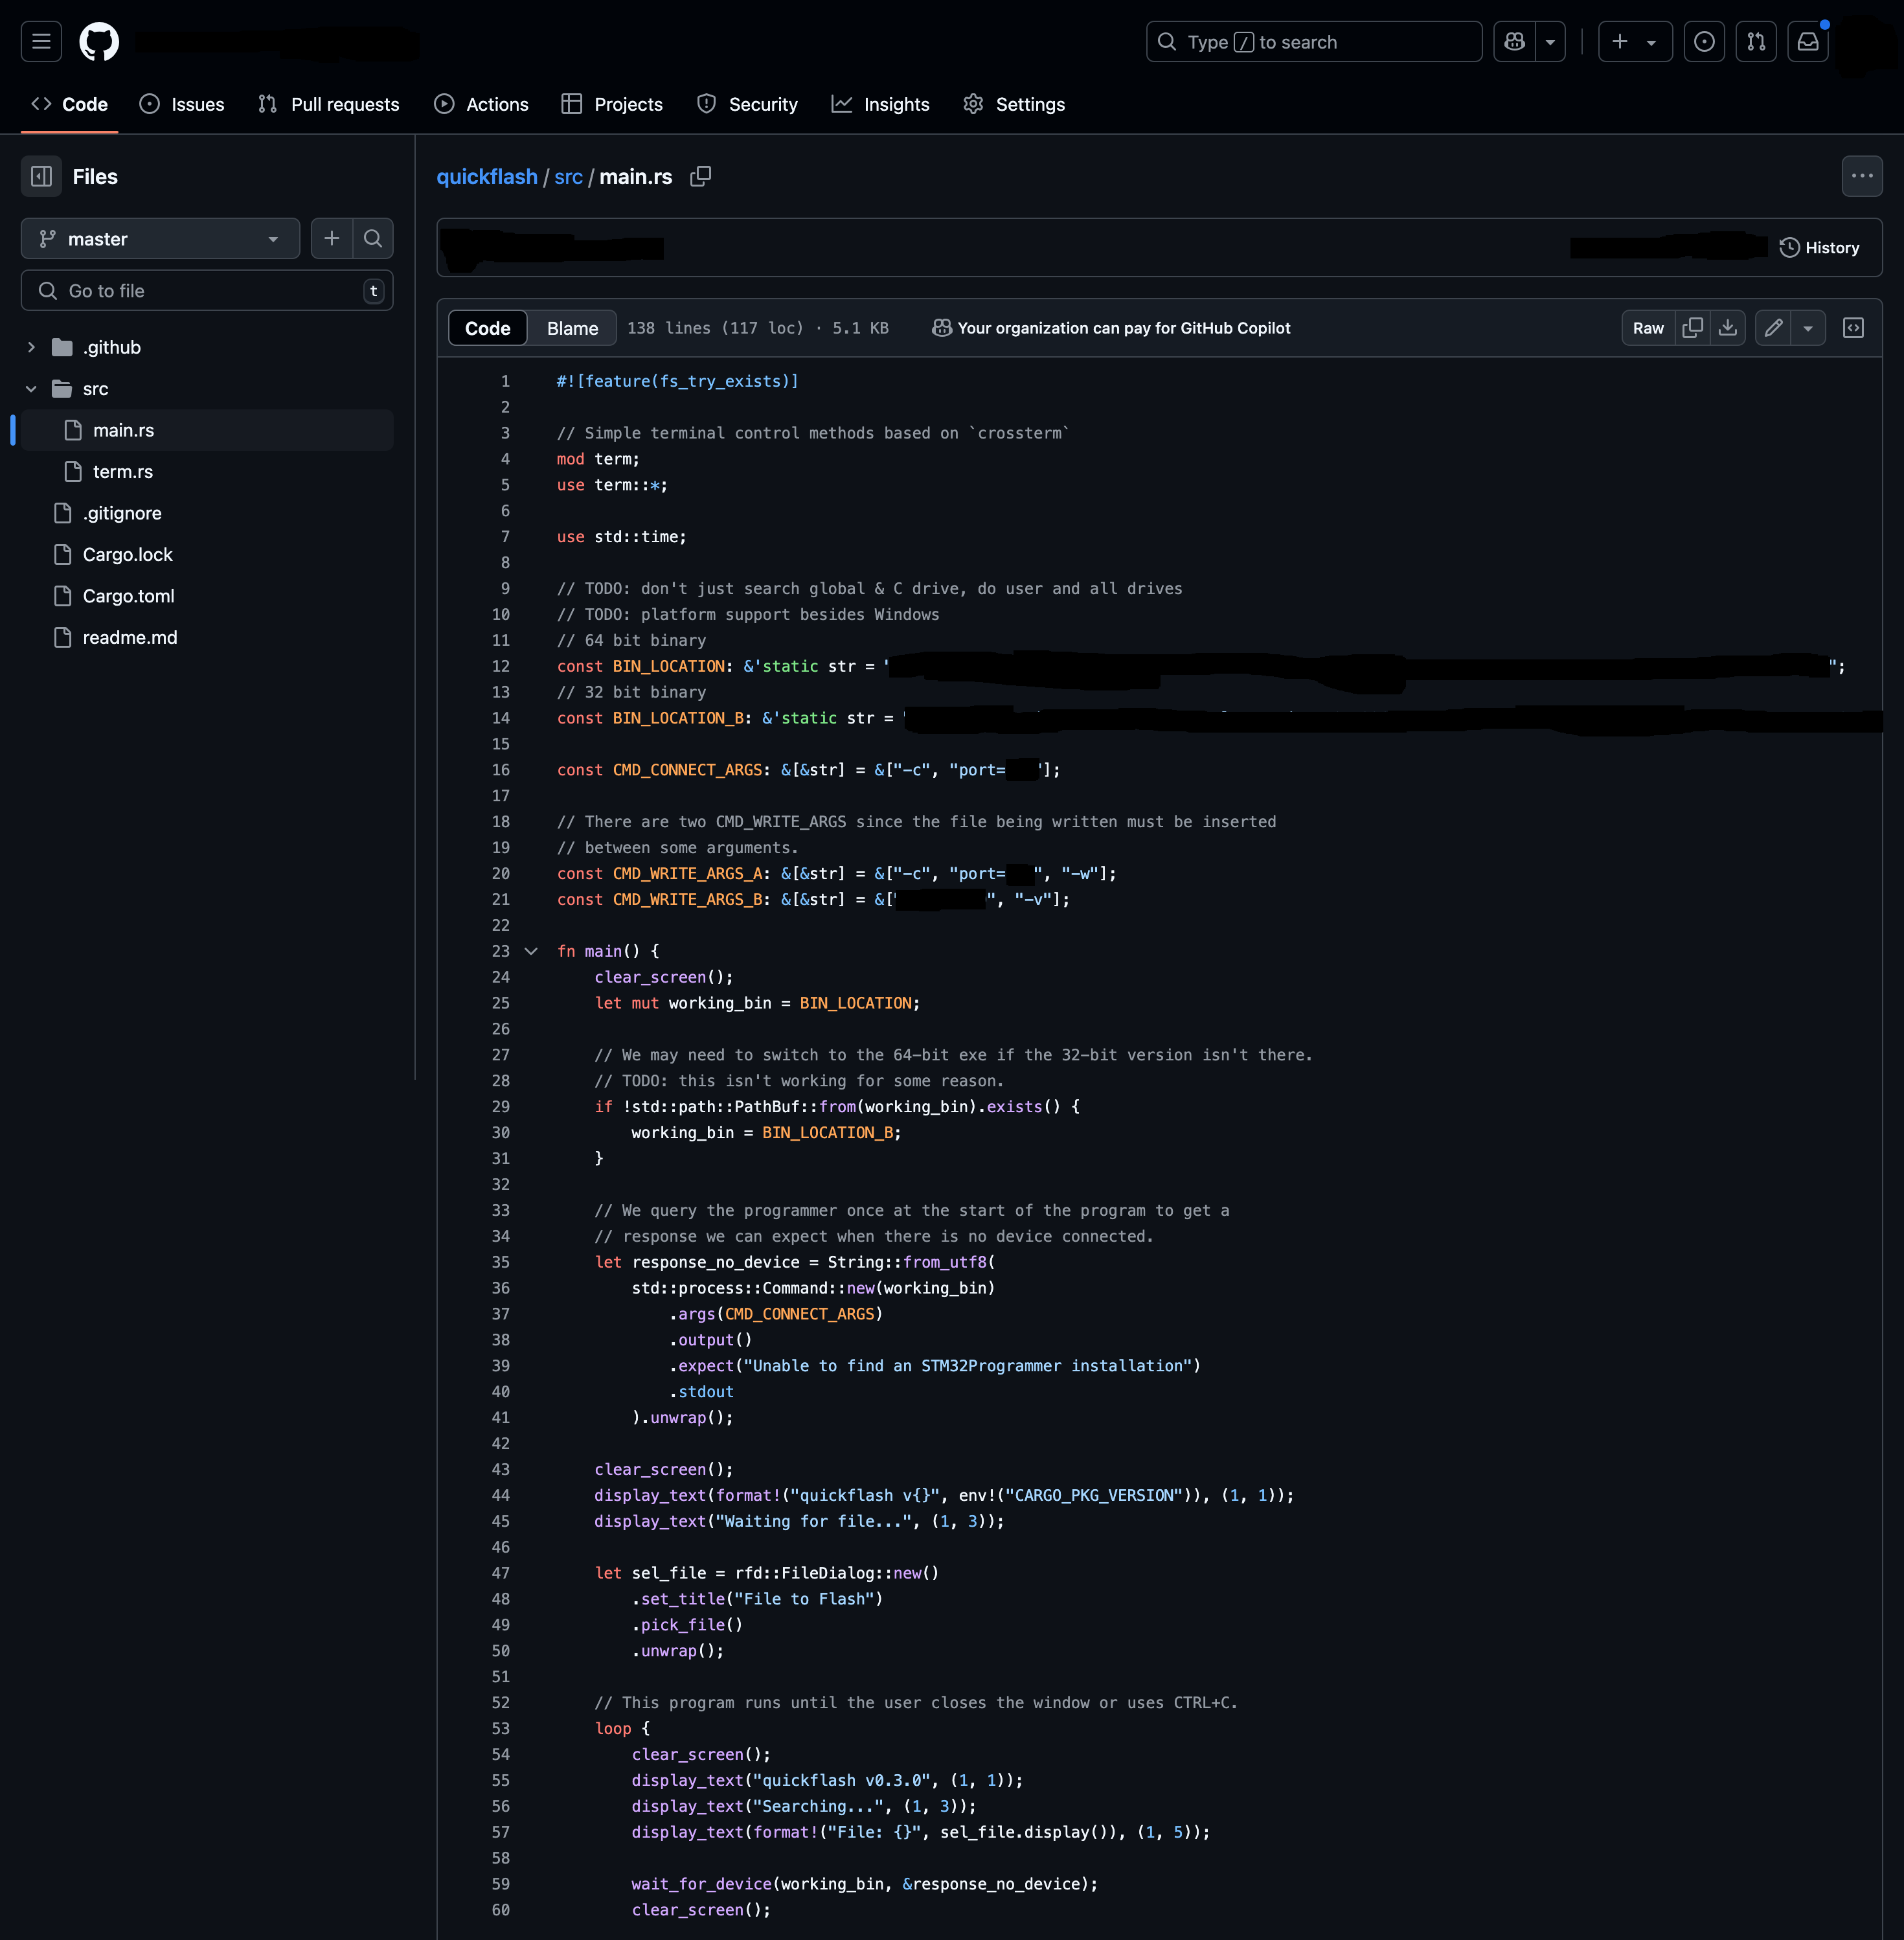Open more edit options dropdown
Viewport: 1904px width, 1940px height.
point(1808,328)
